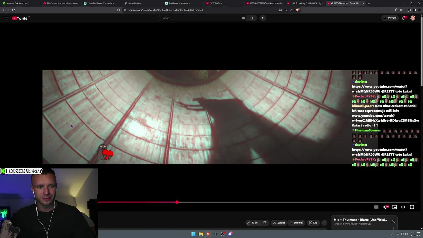This screenshot has width=423, height=238.
Task: Like the video with 10 tis. thumbs-up
Action: coord(252,223)
